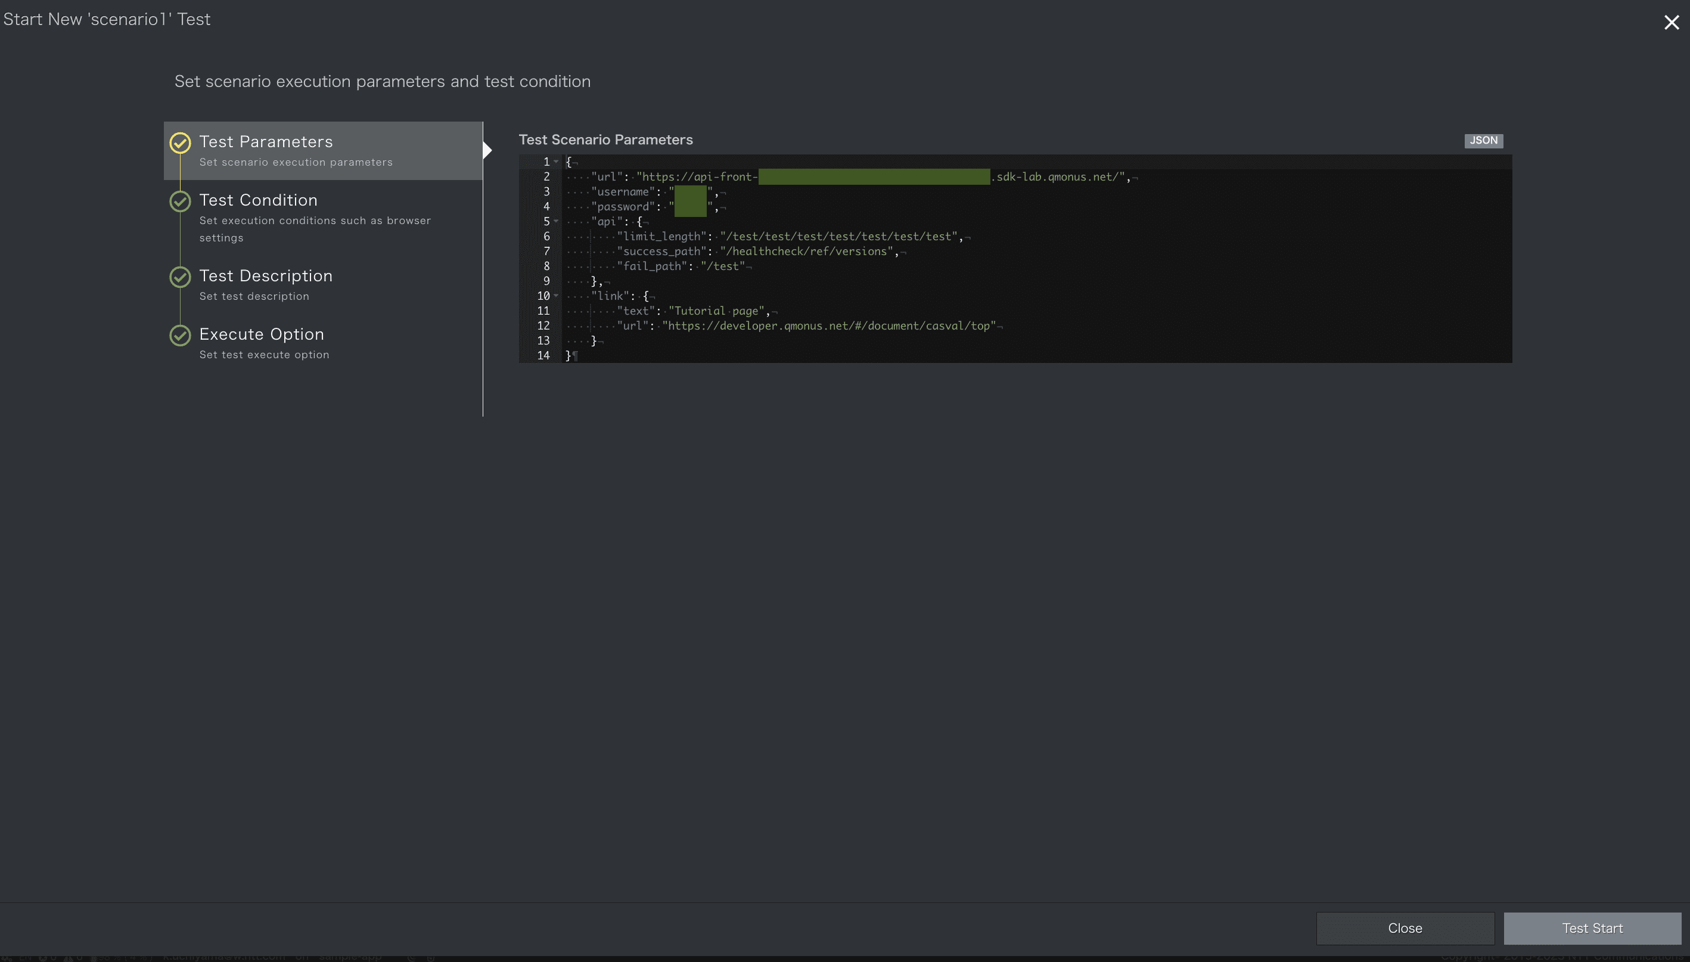Open the Test Condition step
The height and width of the screenshot is (962, 1690).
click(258, 200)
